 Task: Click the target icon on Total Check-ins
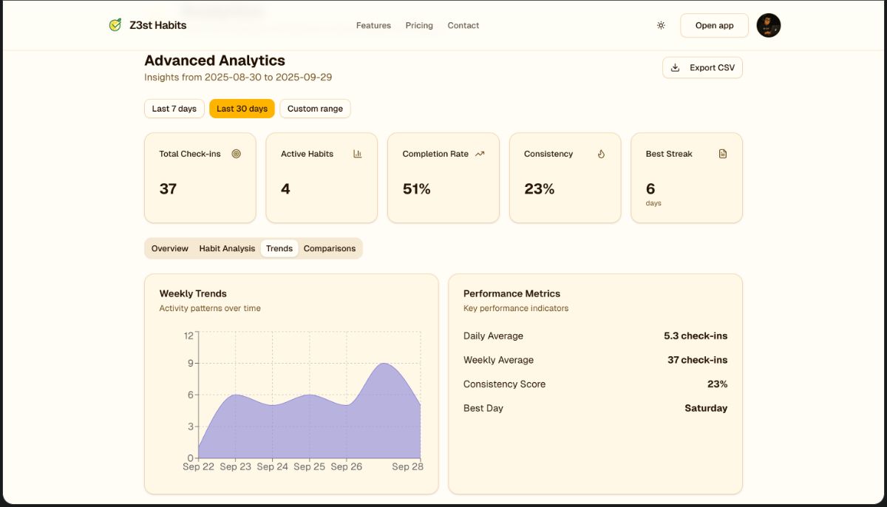[237, 154]
